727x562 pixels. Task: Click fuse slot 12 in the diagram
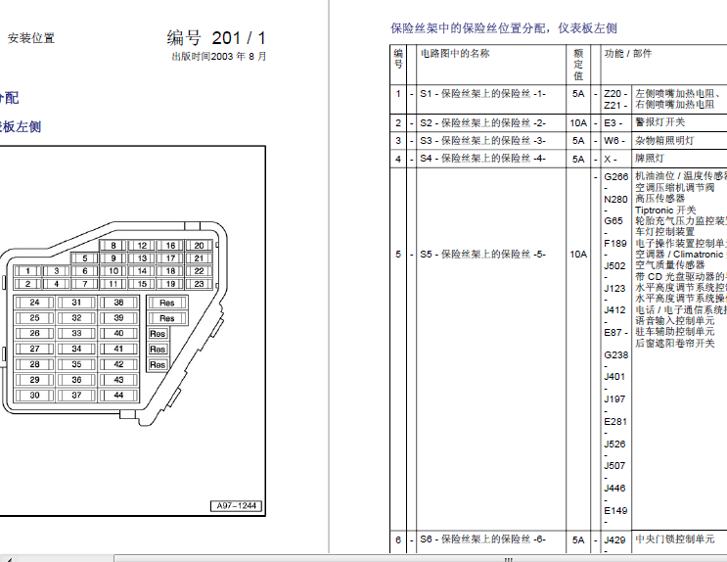click(142, 246)
